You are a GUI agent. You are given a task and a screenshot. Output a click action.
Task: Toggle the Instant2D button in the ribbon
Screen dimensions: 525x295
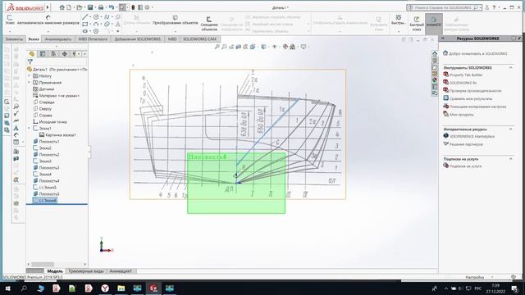tap(434, 24)
